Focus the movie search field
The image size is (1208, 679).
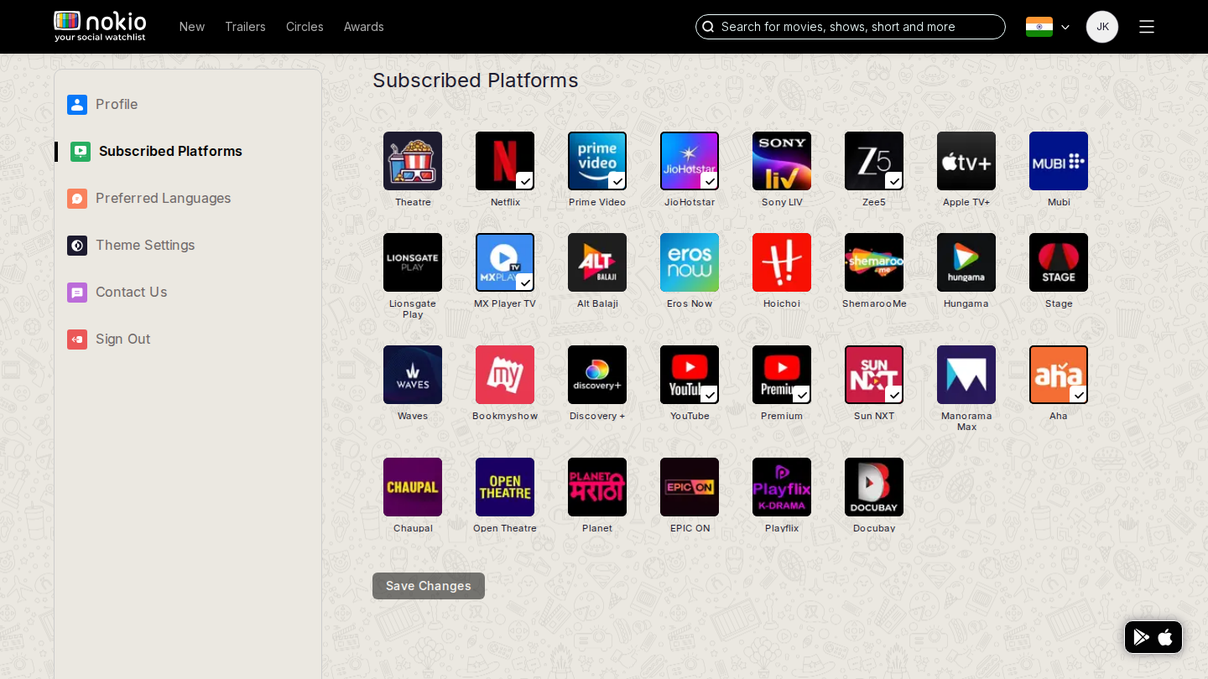pyautogui.click(x=851, y=27)
